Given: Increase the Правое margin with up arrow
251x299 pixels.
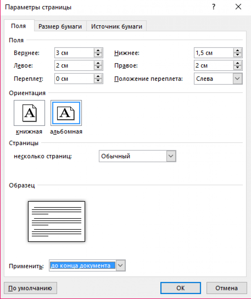Looking at the screenshot, I should point(238,63).
